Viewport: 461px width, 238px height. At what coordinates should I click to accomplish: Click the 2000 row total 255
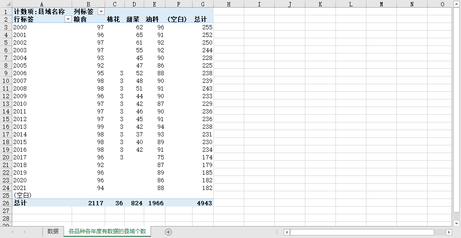click(x=203, y=27)
